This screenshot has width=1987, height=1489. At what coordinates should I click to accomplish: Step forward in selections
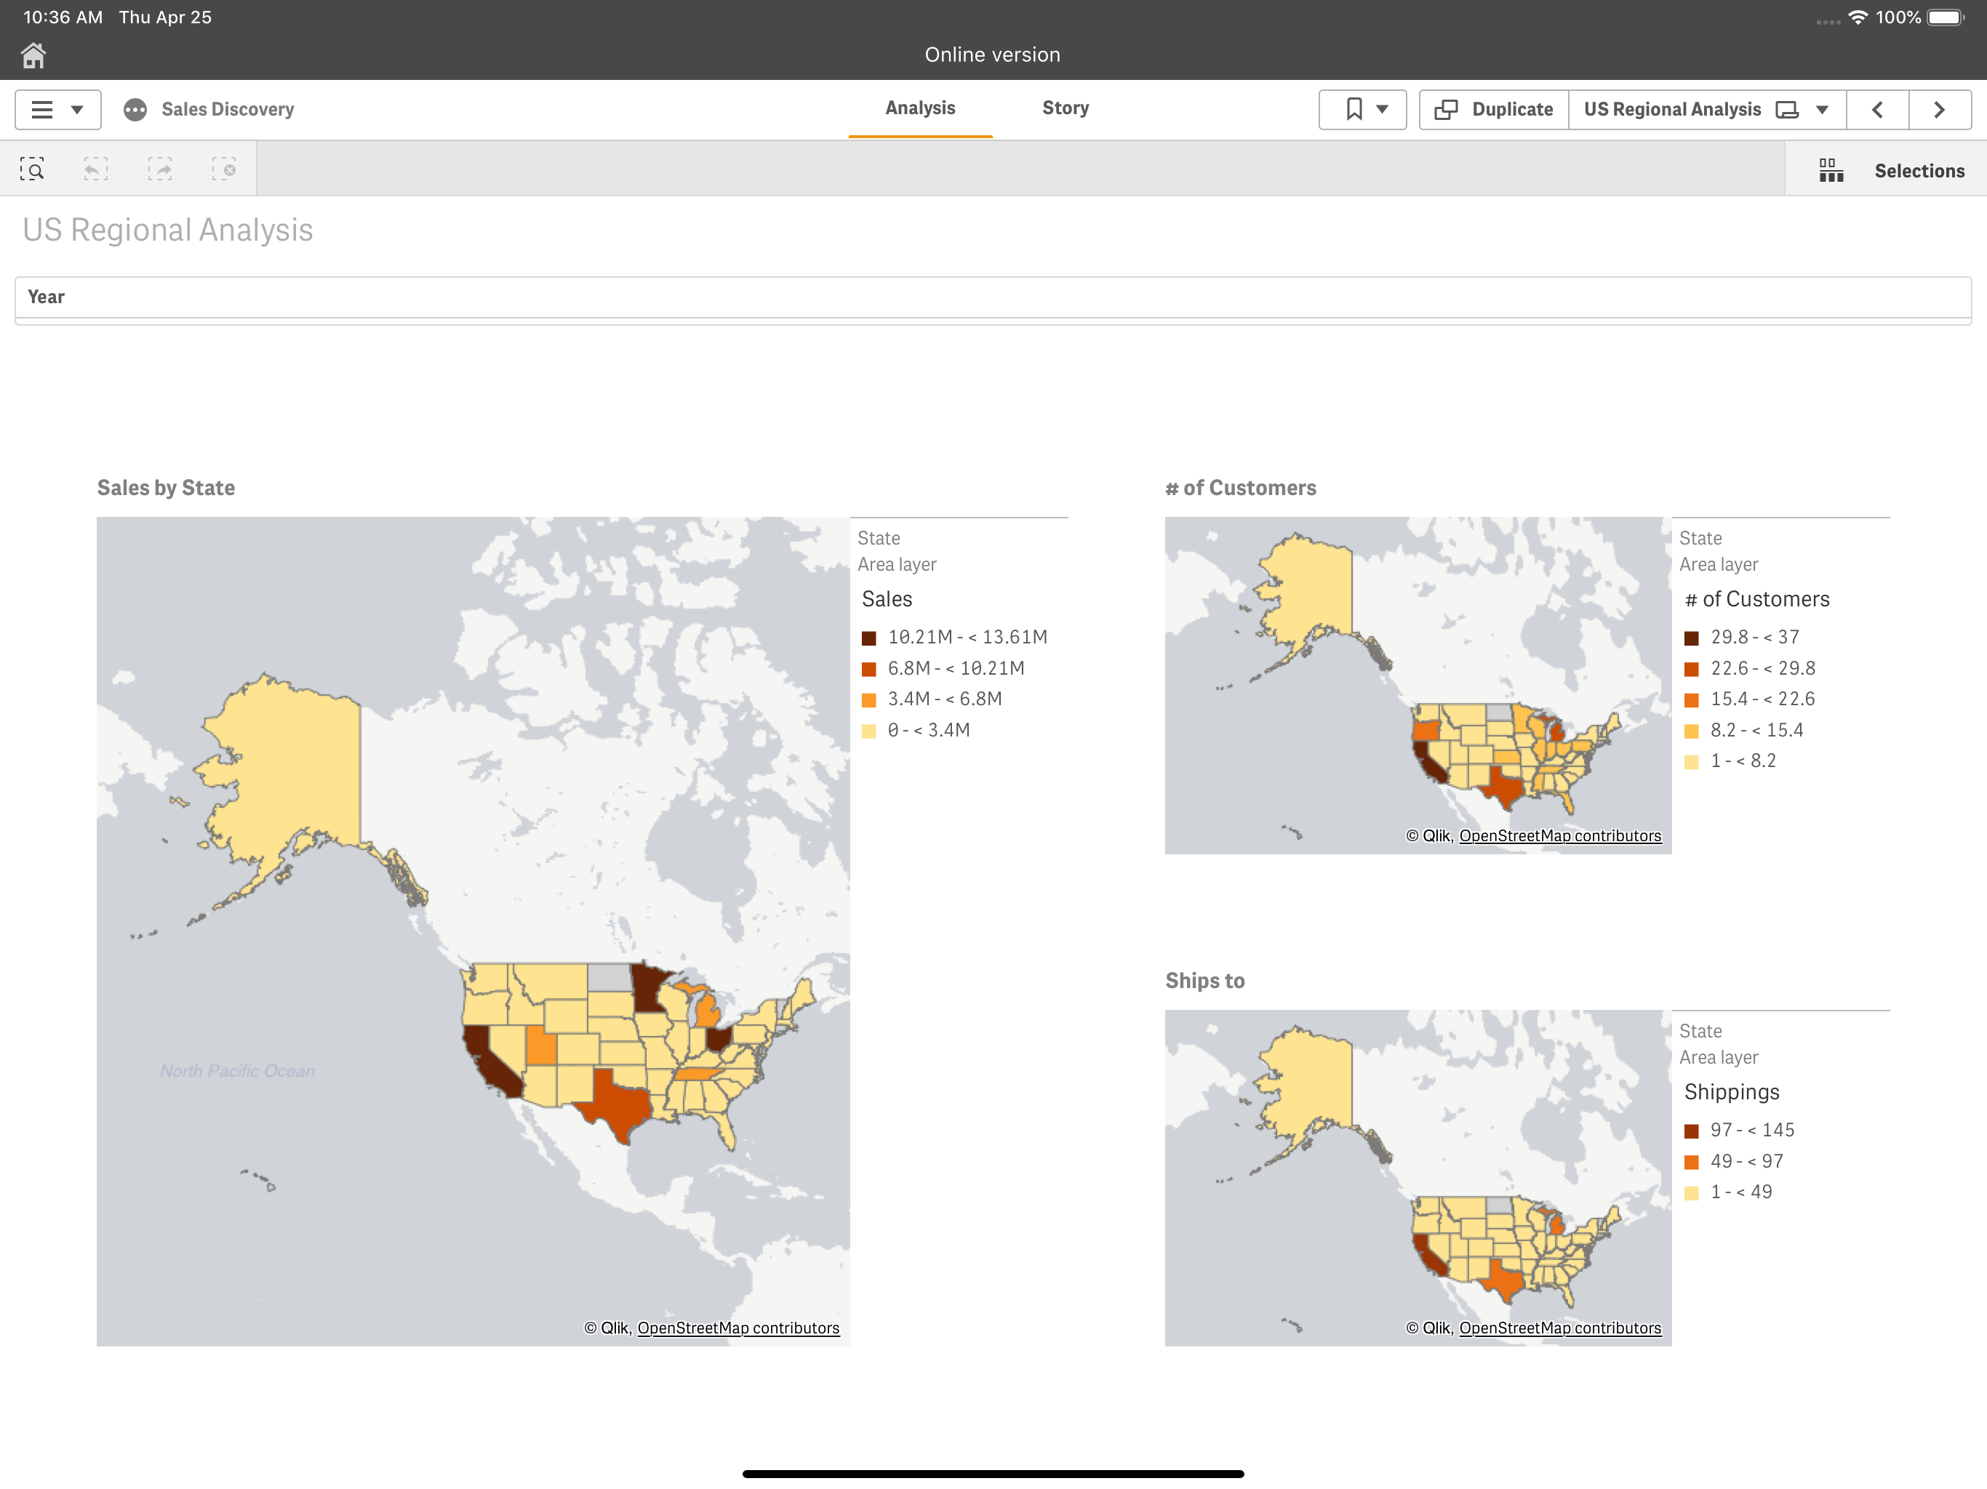pos(160,169)
